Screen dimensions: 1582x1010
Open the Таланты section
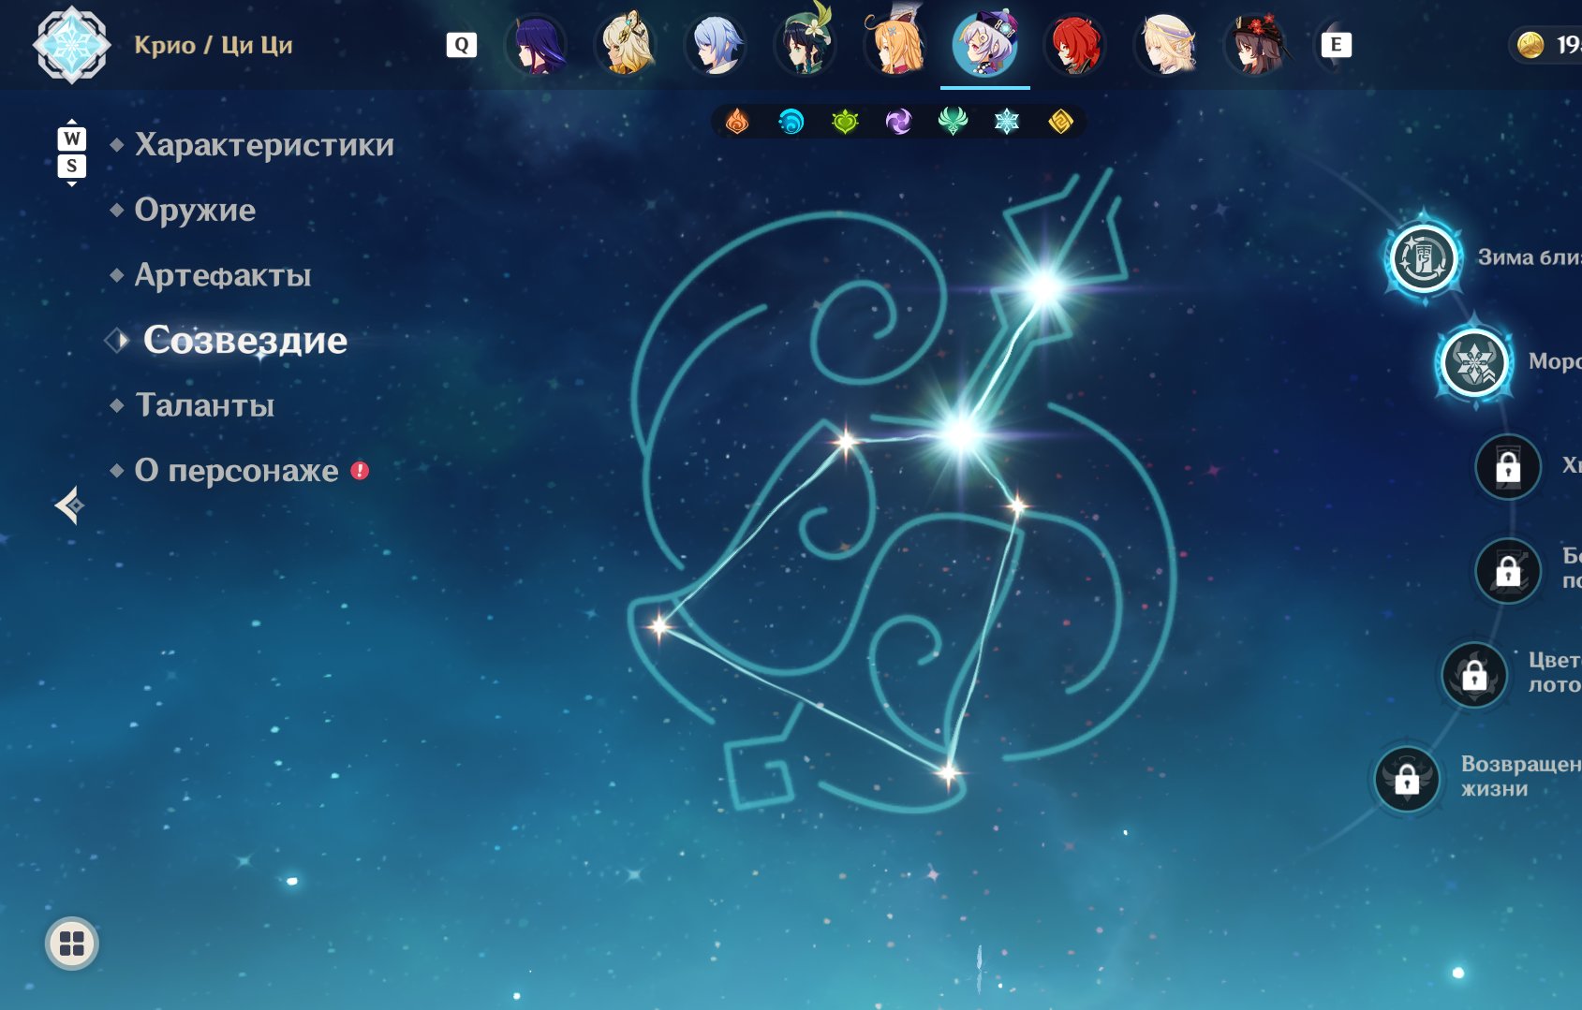(x=205, y=405)
